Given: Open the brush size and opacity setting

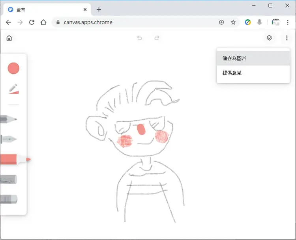Looking at the screenshot, I should coord(13,89).
